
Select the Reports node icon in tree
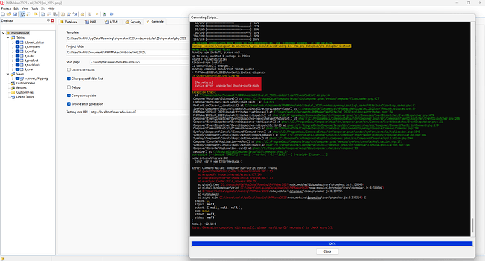(x=13, y=88)
